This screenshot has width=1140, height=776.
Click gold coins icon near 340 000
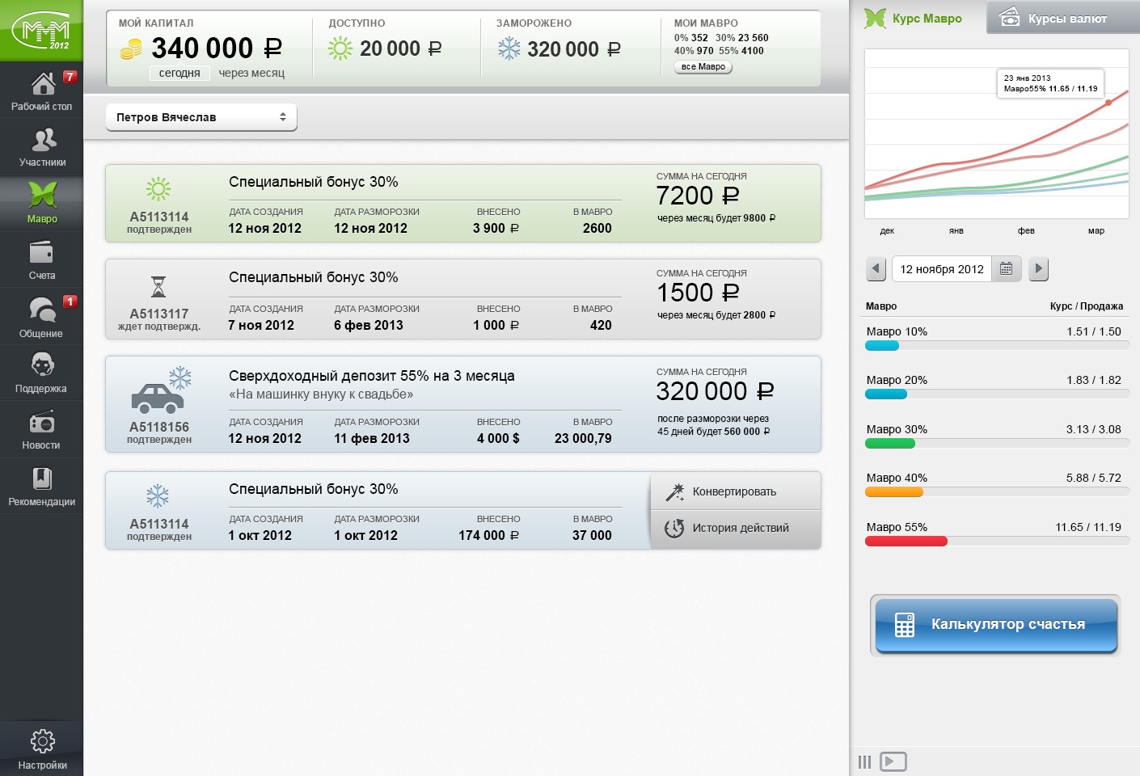131,51
